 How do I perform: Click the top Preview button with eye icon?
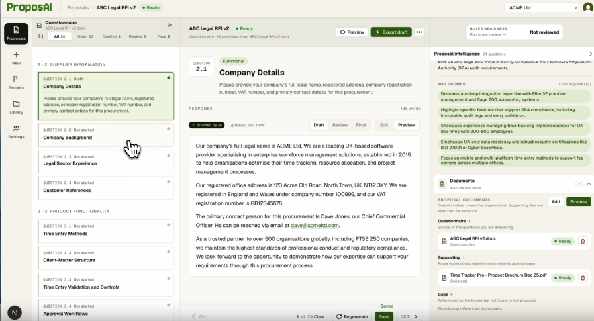352,32
